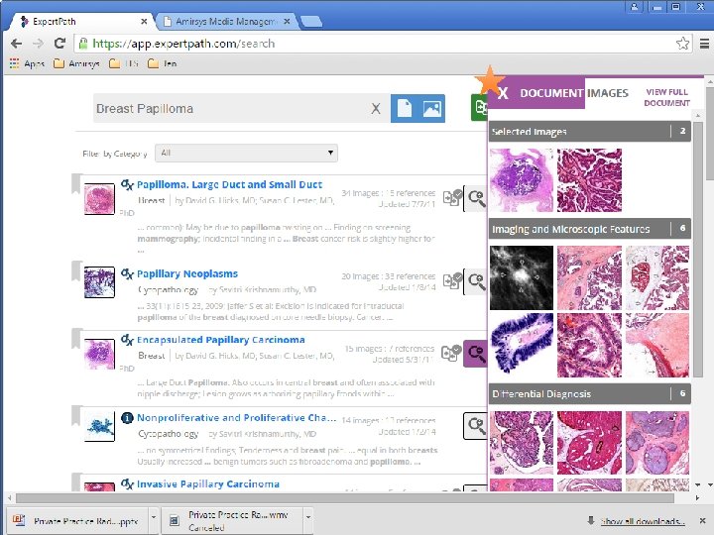Bookmark the Encapsulated Papillary Carcinoma result
The width and height of the screenshot is (714, 535).
pos(76,339)
